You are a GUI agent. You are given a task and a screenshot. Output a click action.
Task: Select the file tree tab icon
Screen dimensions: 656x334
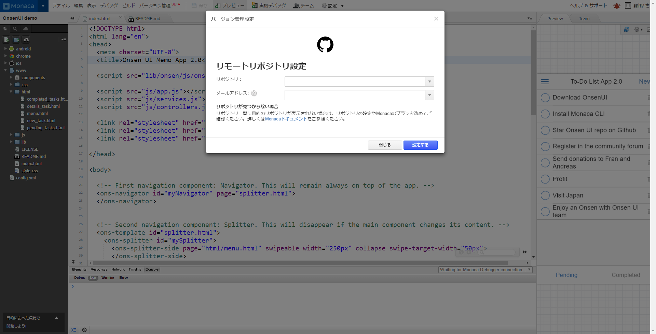click(x=5, y=29)
